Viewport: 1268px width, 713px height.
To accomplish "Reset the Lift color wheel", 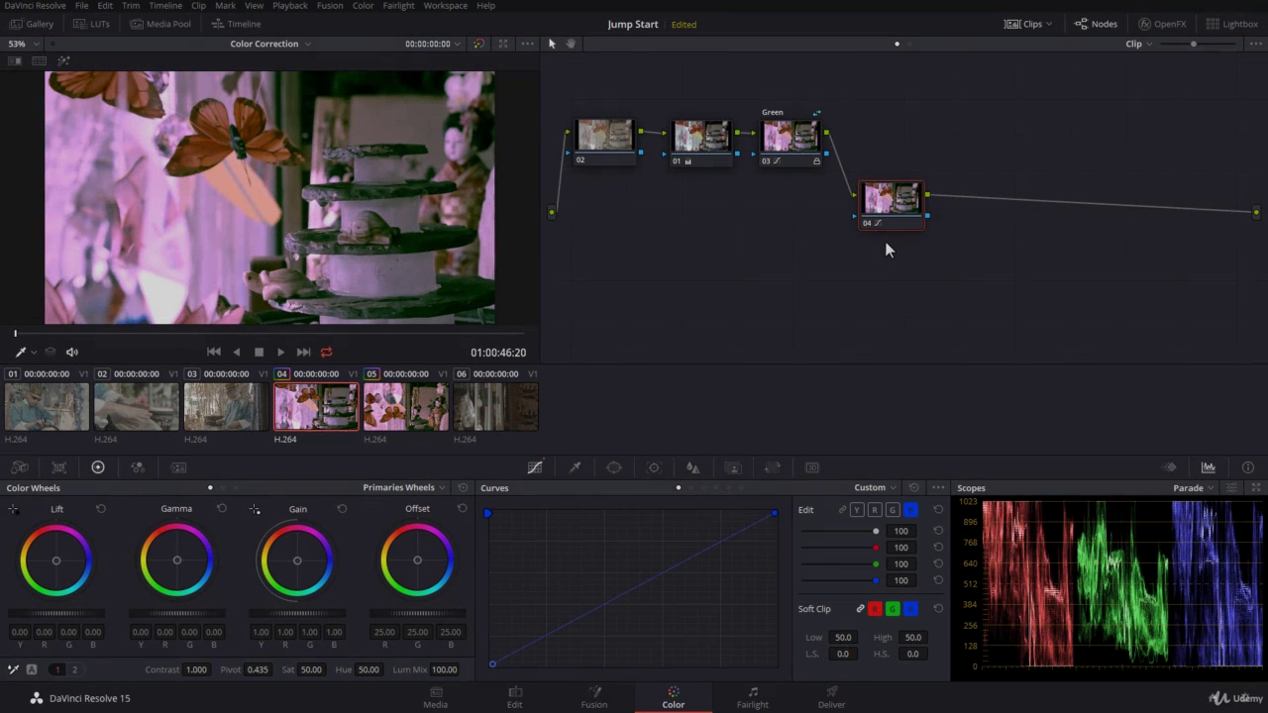I will coord(101,509).
